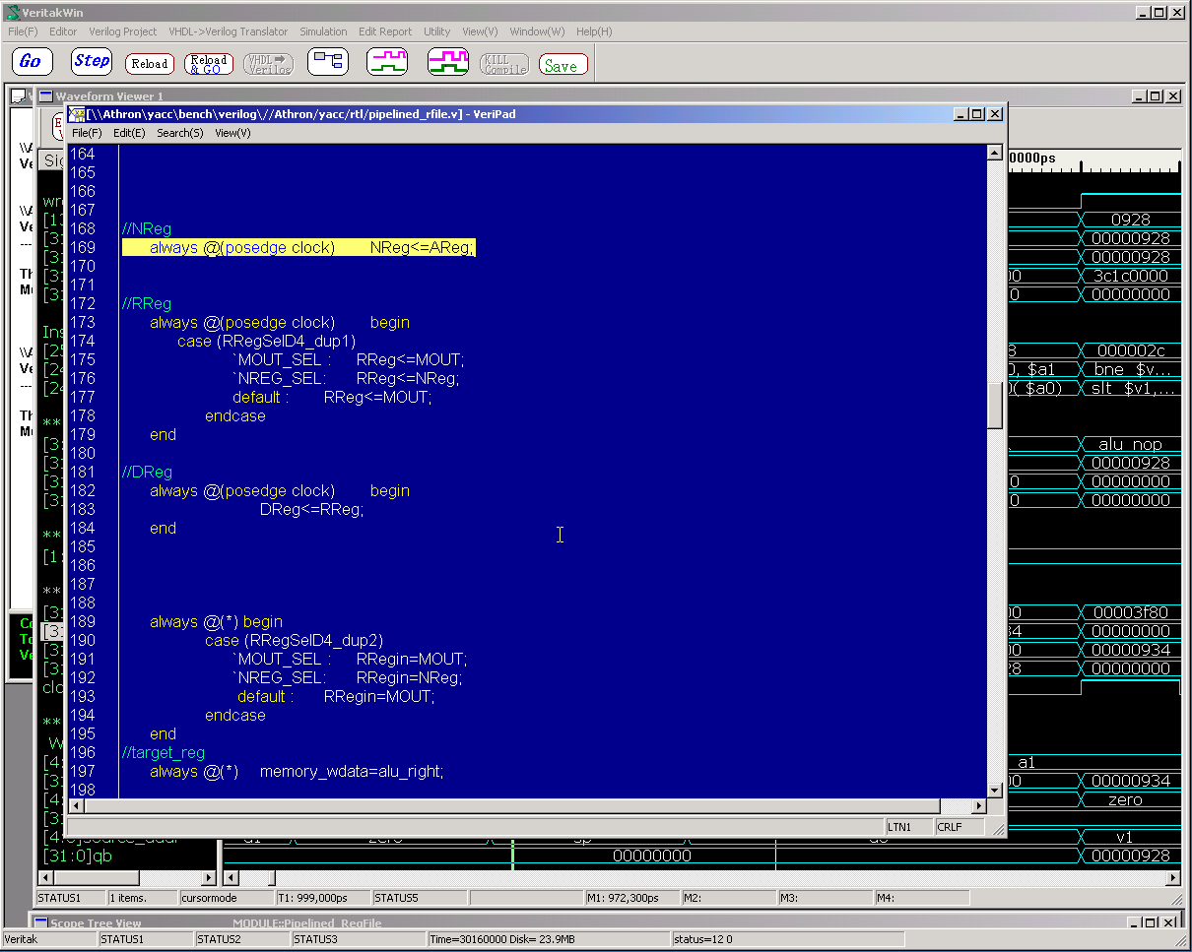
Task: Click the Reload toolbar button
Action: [149, 63]
